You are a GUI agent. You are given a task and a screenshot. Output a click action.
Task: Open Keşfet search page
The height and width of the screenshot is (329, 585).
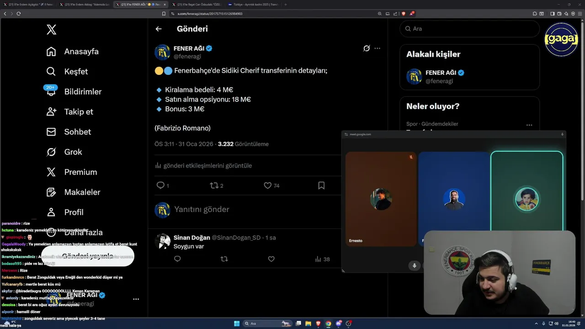(x=67, y=72)
